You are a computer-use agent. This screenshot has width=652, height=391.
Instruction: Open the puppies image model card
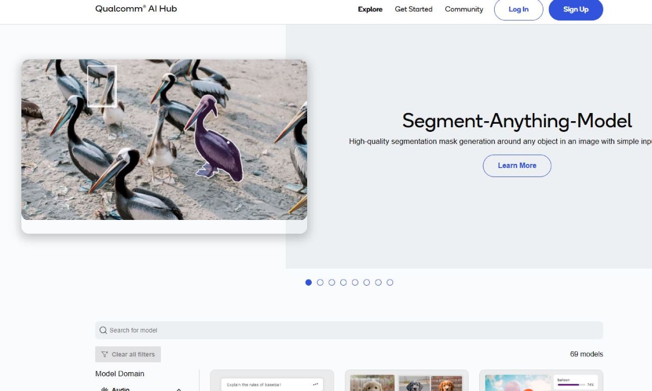pyautogui.click(x=406, y=380)
